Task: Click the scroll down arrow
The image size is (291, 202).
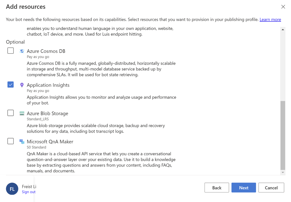Action: [283, 172]
